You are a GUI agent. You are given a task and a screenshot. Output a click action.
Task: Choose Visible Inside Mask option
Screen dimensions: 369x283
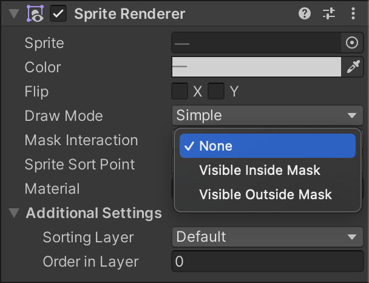[267, 170]
